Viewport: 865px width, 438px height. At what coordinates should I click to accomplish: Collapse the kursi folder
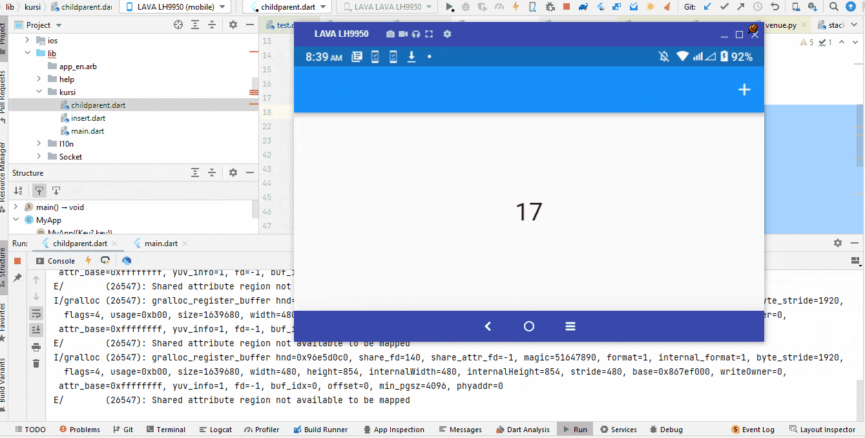tap(39, 92)
